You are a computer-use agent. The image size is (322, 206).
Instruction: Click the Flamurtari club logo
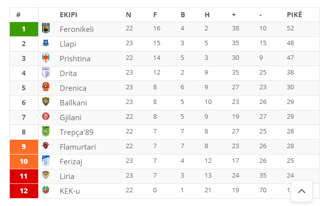pyautogui.click(x=46, y=146)
